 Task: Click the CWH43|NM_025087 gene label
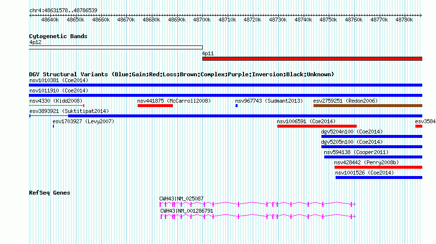(181, 199)
